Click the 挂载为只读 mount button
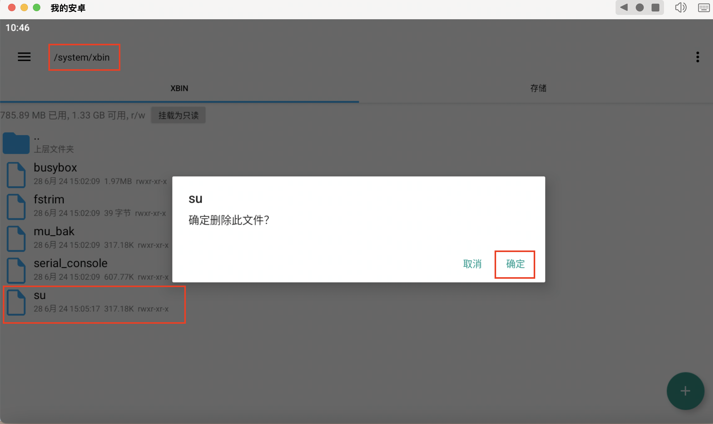 (178, 115)
